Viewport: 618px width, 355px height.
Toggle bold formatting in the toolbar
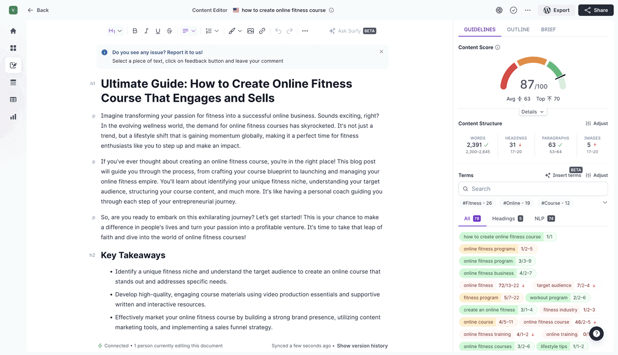click(134, 31)
